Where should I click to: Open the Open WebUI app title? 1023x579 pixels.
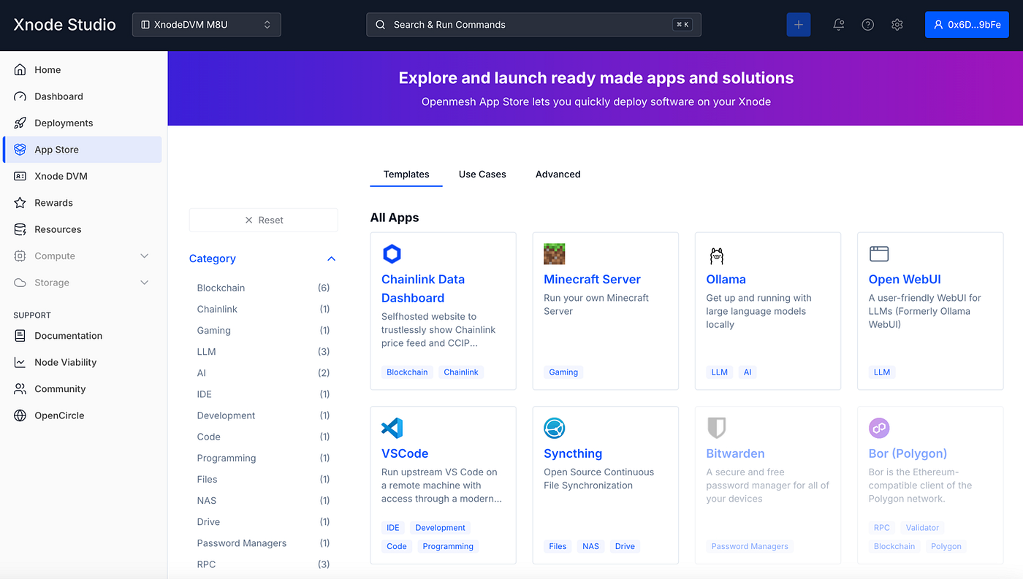pyautogui.click(x=905, y=280)
